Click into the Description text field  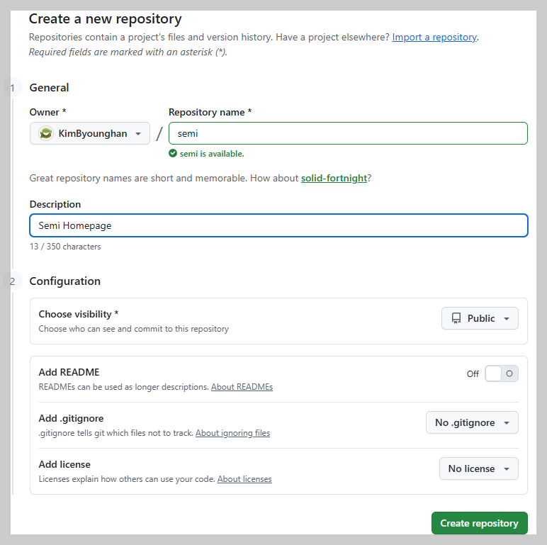[x=278, y=225]
